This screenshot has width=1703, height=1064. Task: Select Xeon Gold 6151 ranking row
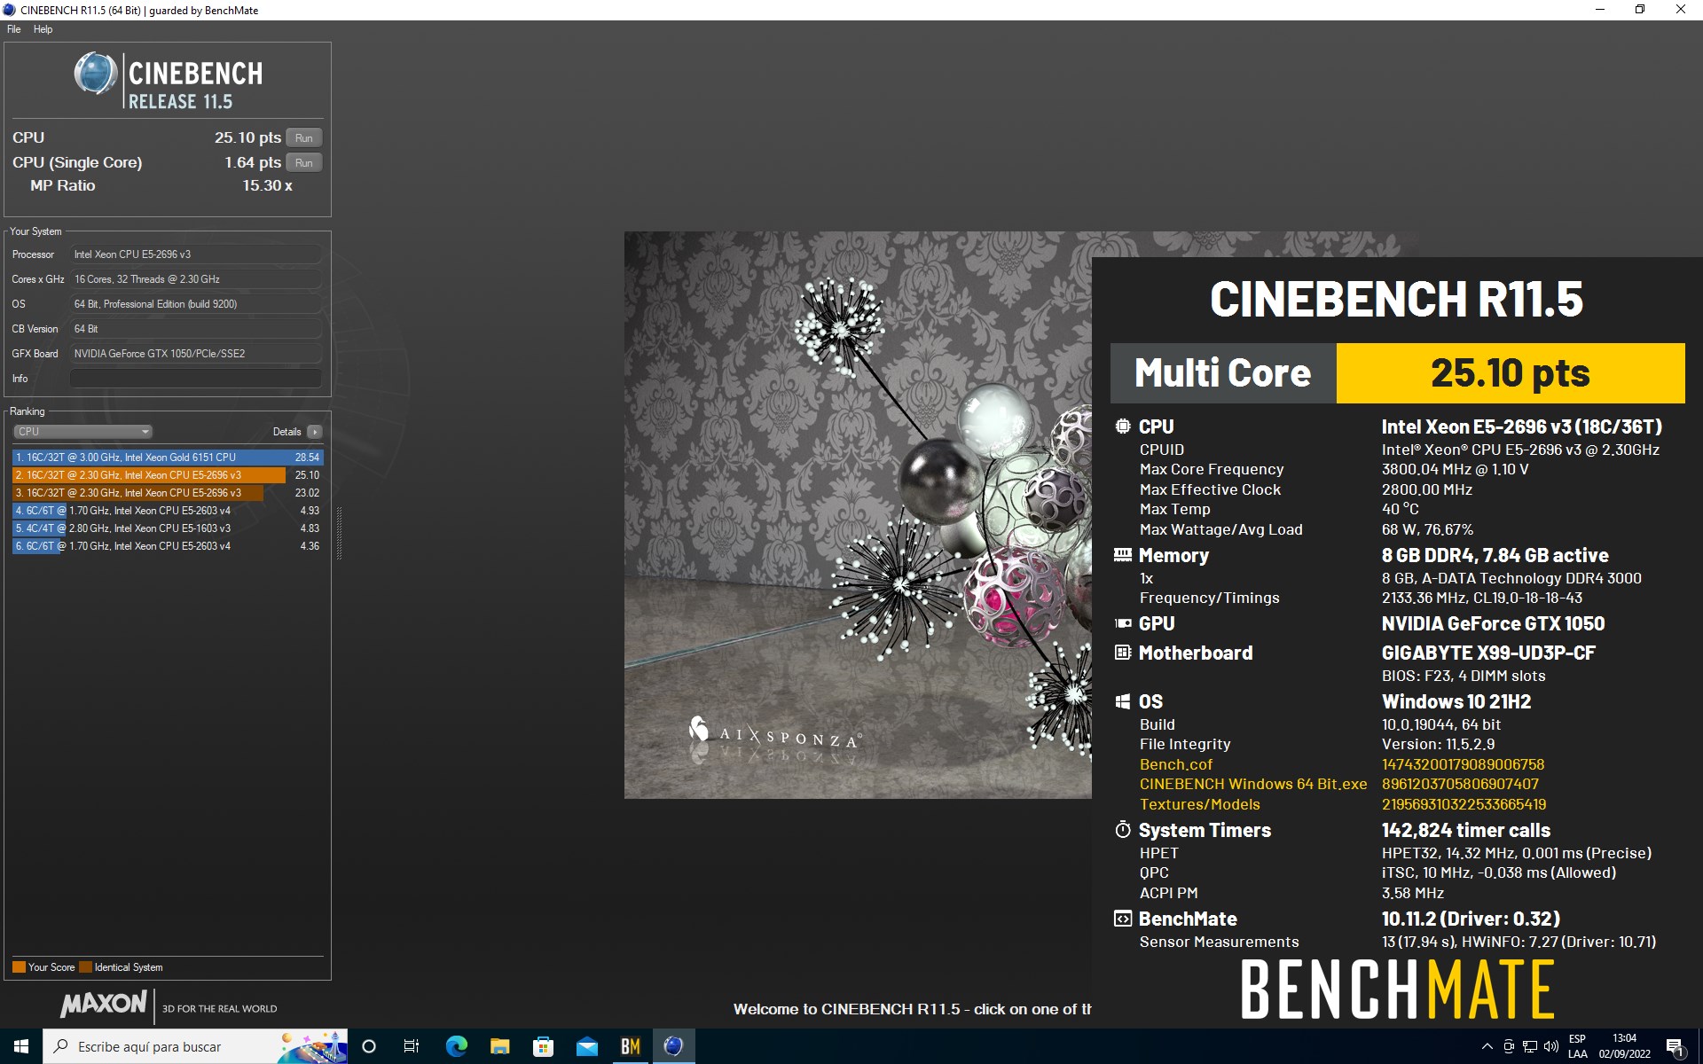click(168, 458)
